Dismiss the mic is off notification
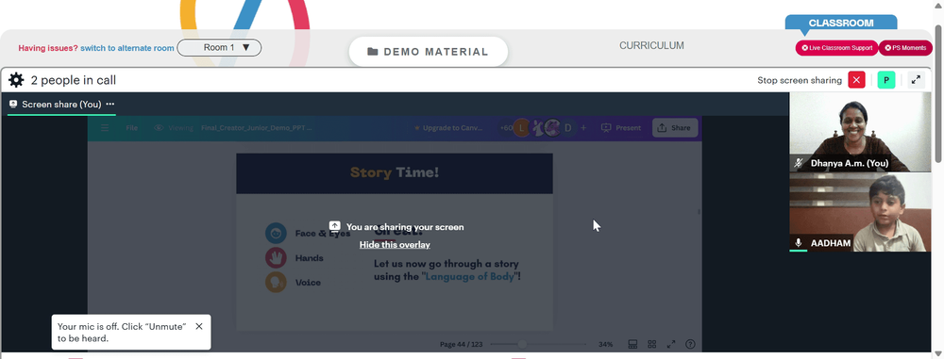Viewport: 944px width, 359px height. [x=198, y=326]
